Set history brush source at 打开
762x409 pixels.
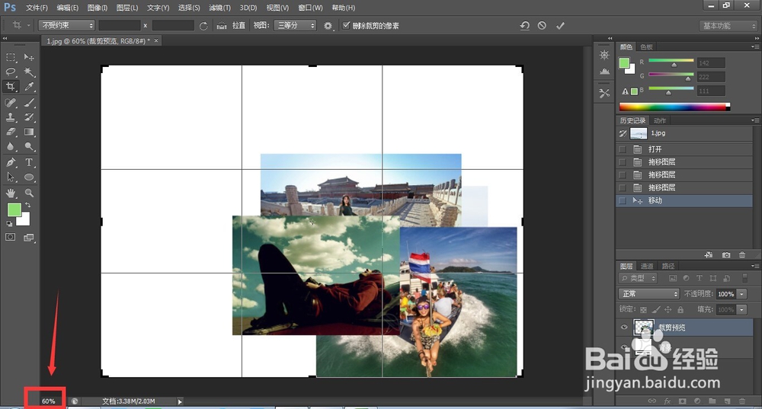click(x=622, y=149)
